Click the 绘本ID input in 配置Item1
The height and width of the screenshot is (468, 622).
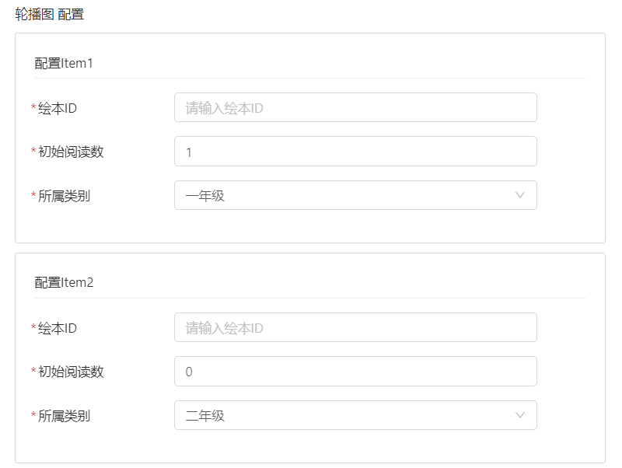point(355,108)
